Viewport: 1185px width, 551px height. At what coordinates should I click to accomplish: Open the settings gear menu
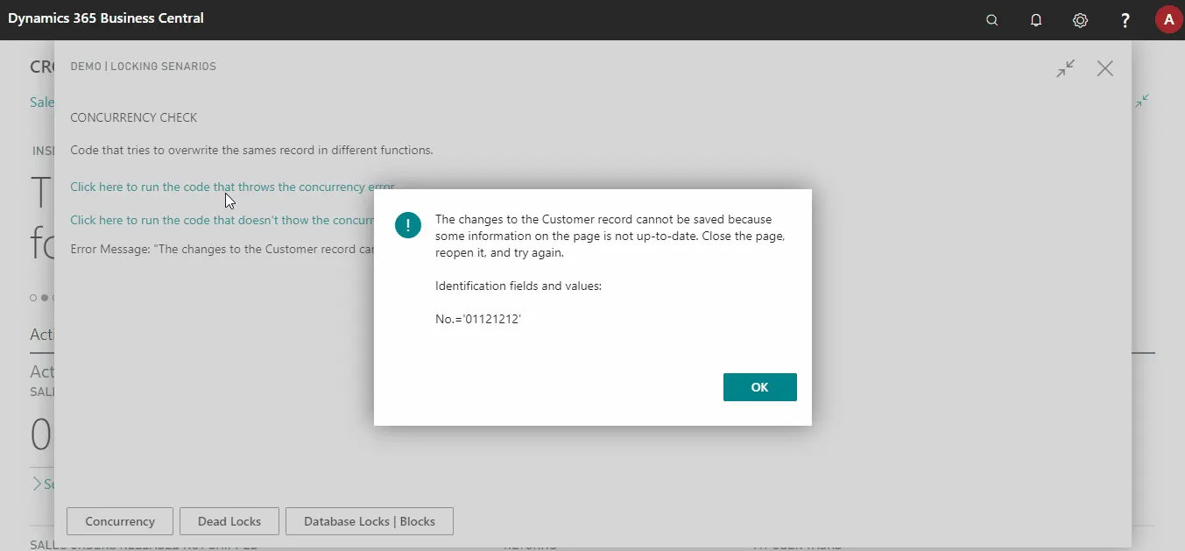1080,20
